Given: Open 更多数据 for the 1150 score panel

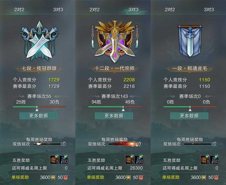Looking at the screenshot, I should pyautogui.click(x=189, y=116).
